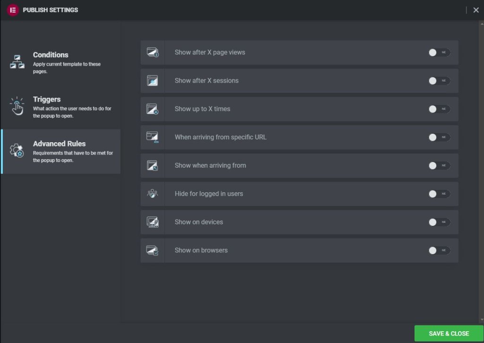Switch on Show on browsers rule
This screenshot has height=343, width=484.
439,250
